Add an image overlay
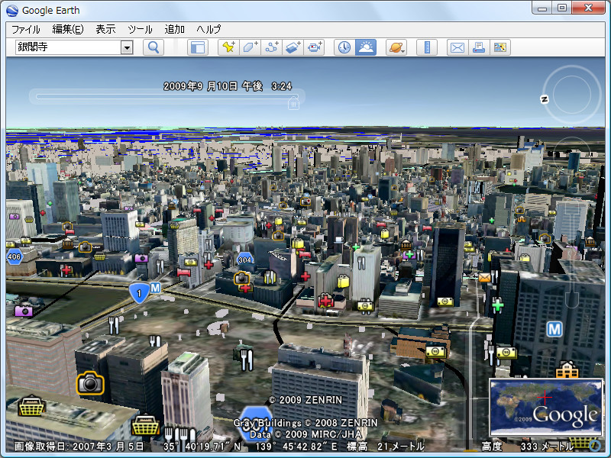 click(291, 47)
